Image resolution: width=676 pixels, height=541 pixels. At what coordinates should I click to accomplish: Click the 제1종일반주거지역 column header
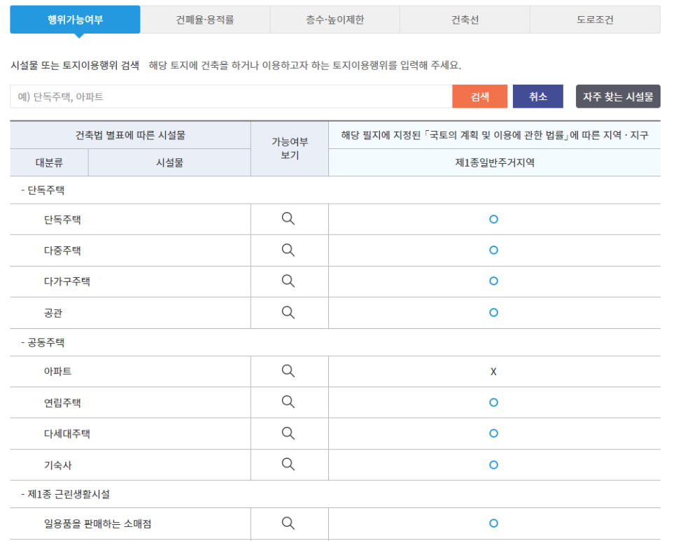click(495, 162)
